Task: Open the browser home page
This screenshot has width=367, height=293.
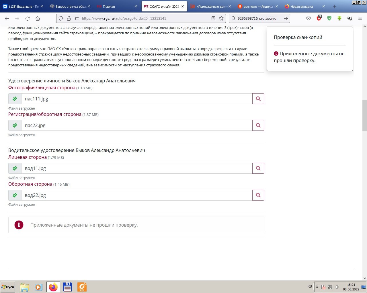Action: (38, 18)
